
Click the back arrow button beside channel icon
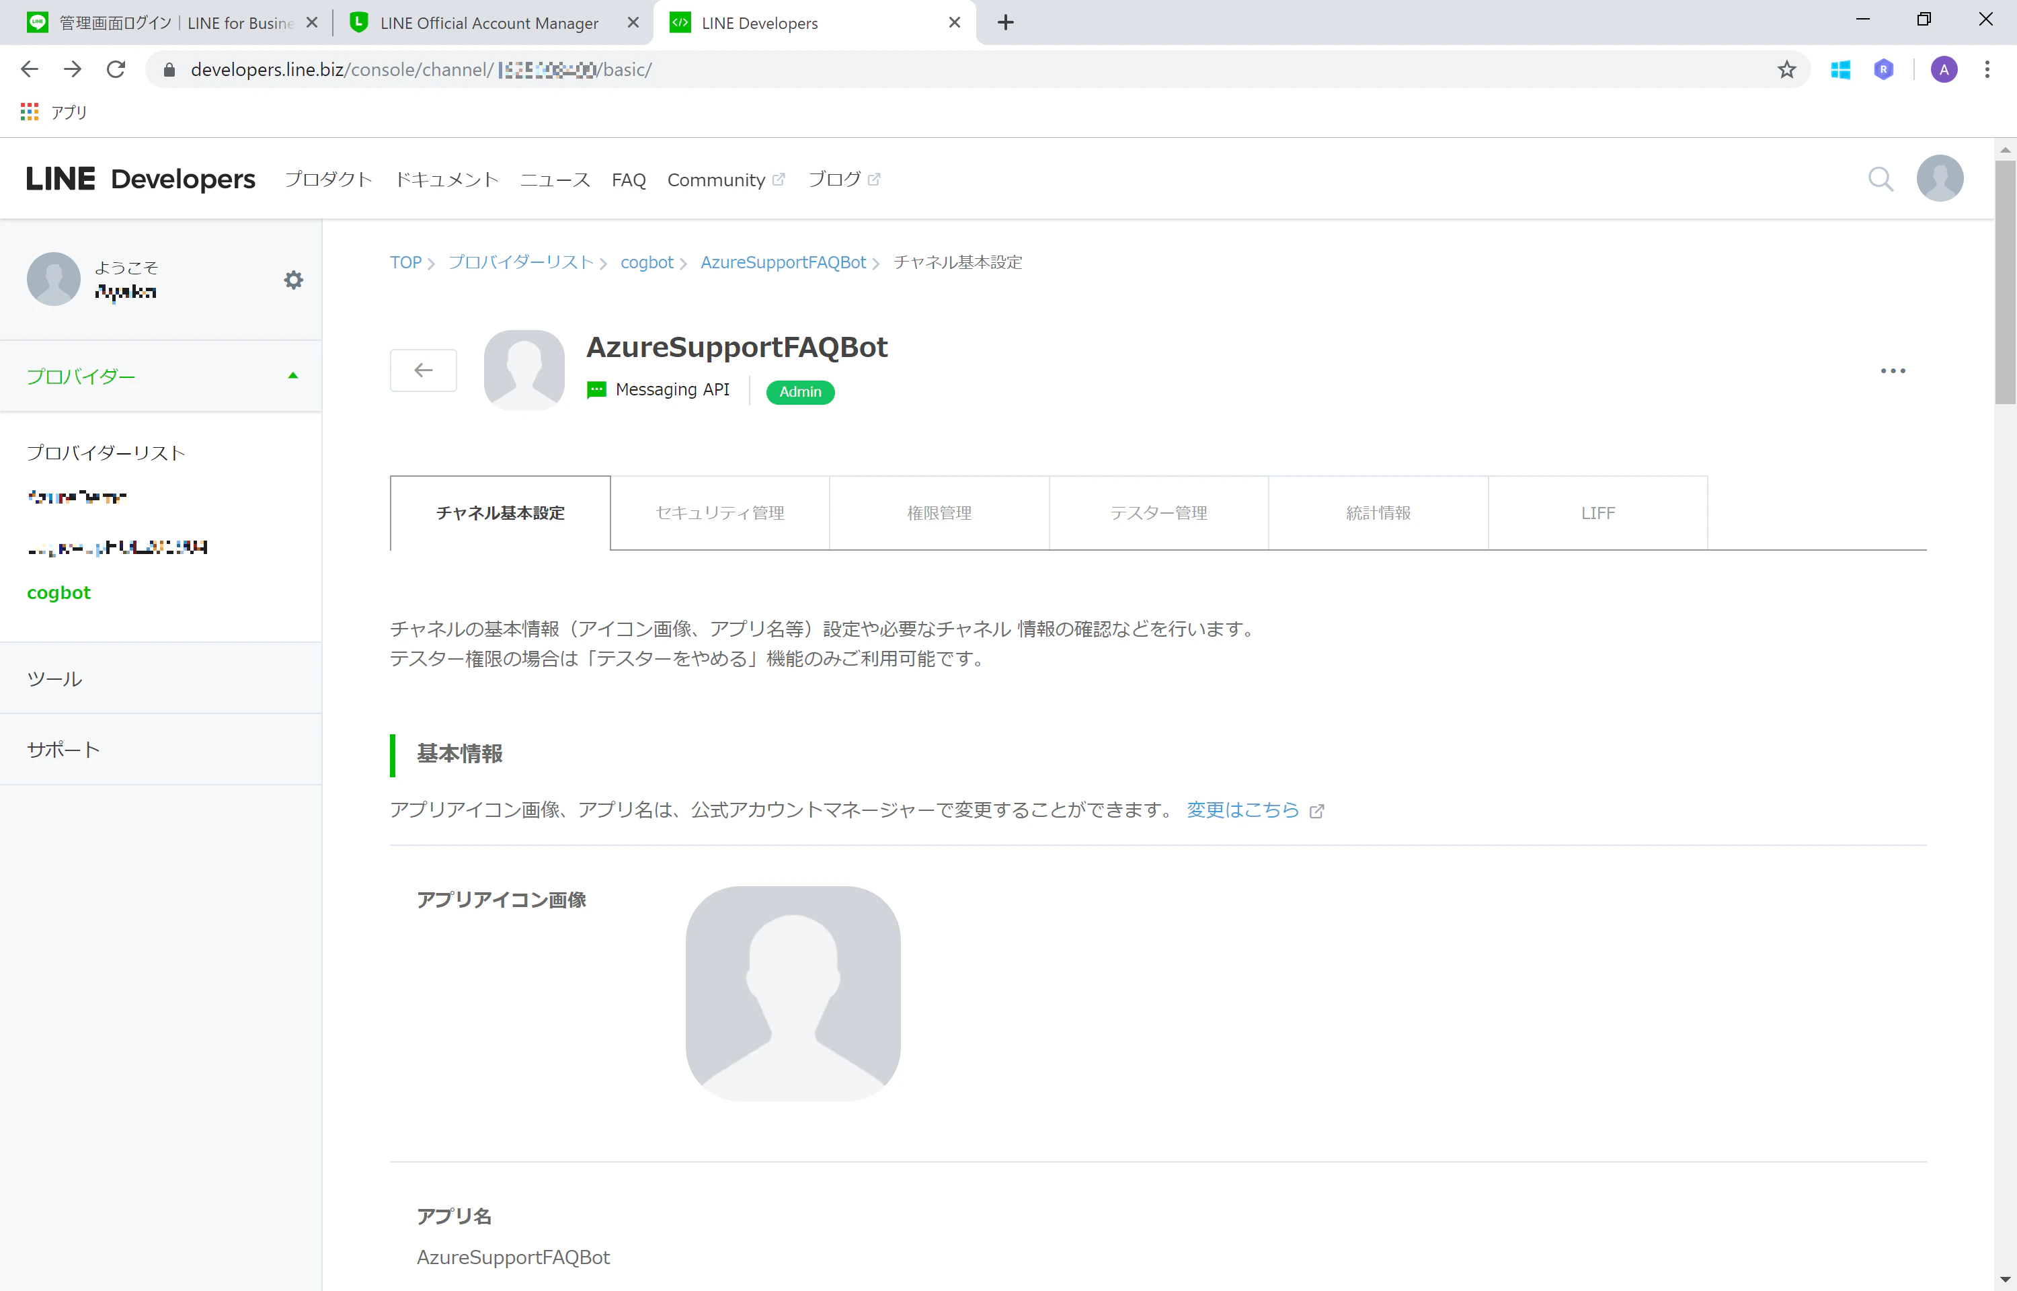[x=423, y=370]
